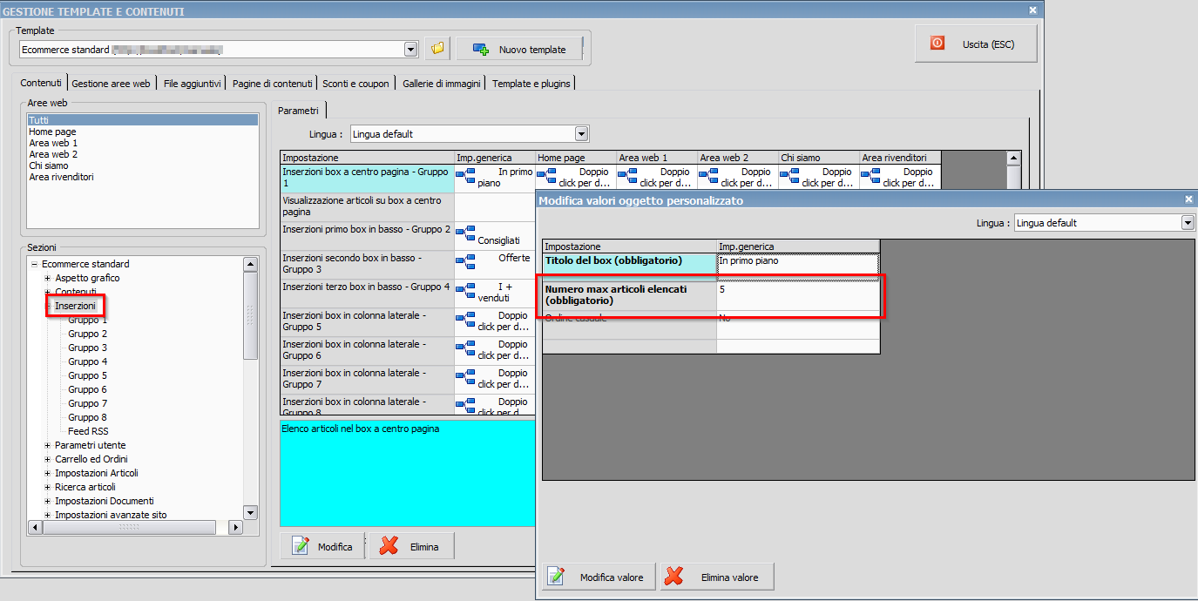This screenshot has height=601, width=1198.
Task: Select Gruppo 2 in the Sezioni tree
Action: click(x=88, y=334)
